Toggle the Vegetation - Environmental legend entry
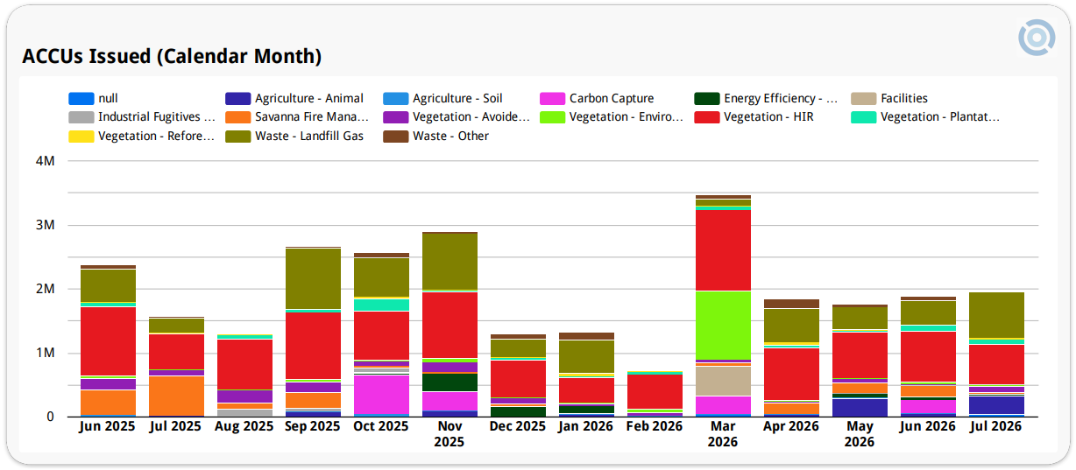The height and width of the screenshot is (470, 1076). [612, 116]
